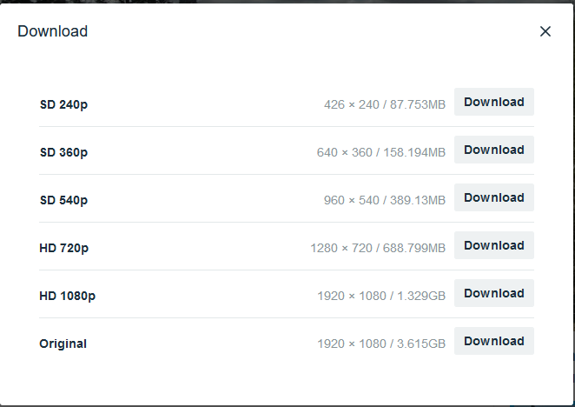The width and height of the screenshot is (575, 407).
Task: Click the 960 × 540 / 389.13MB size text
Action: (x=384, y=200)
